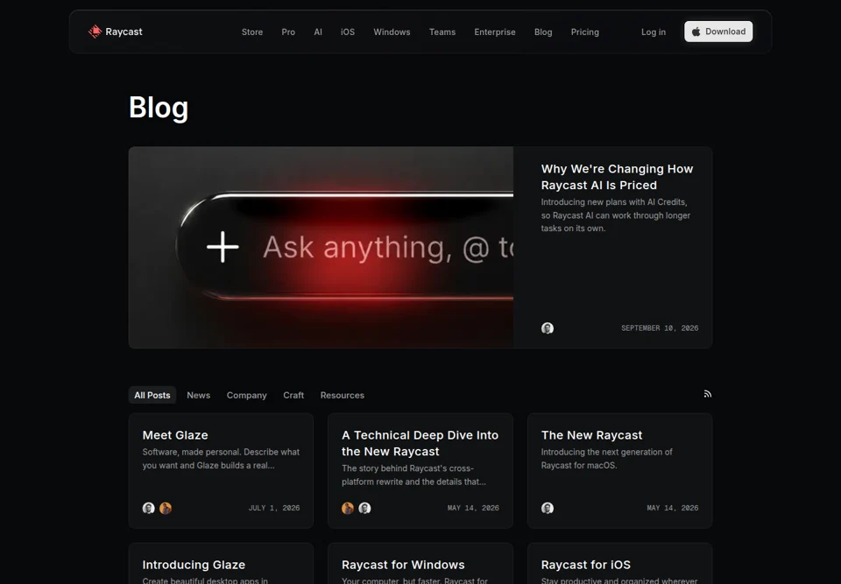Screen dimensions: 841x584
Task: Open the Raycast for iOS post
Action: (x=586, y=565)
